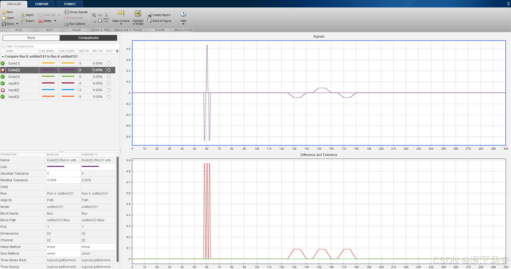Switch to the FORMAT tab

coord(70,4)
